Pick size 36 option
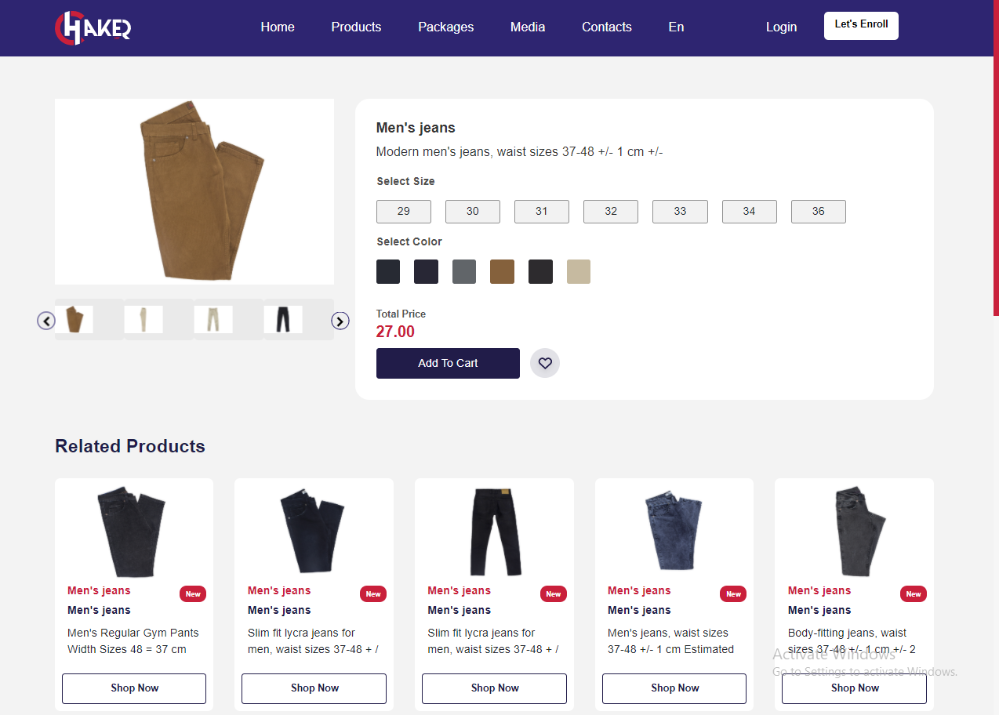Image resolution: width=999 pixels, height=715 pixels. click(818, 212)
